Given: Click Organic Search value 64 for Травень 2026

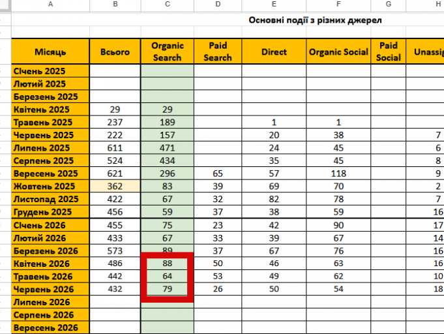Looking at the screenshot, I should click(x=168, y=276).
